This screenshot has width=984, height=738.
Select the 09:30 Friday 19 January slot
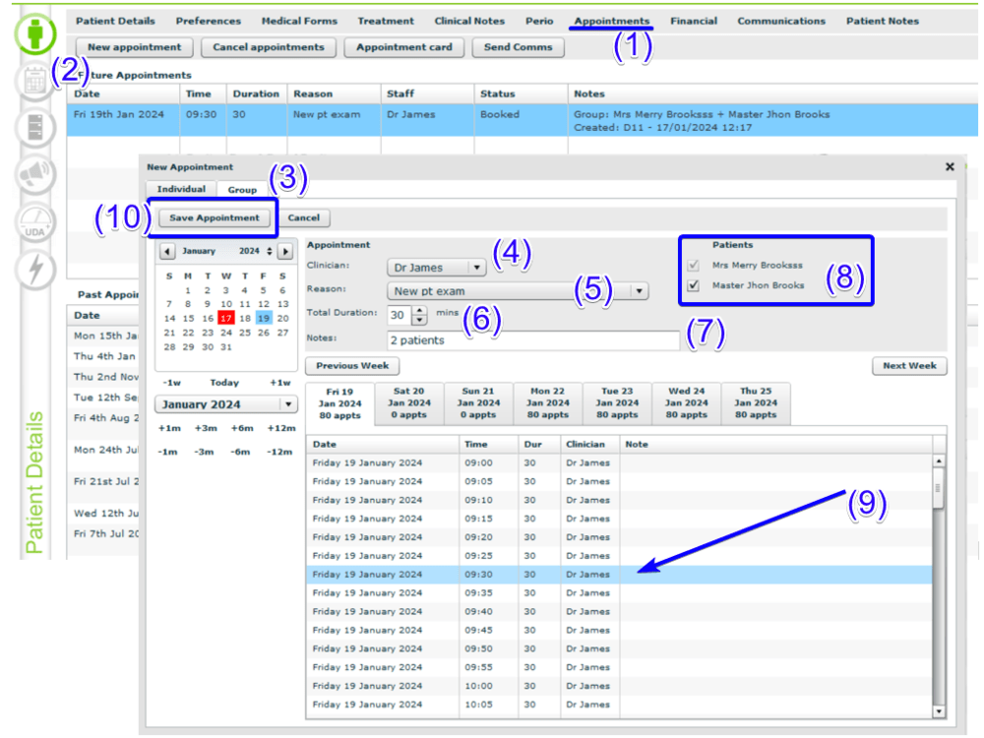point(619,575)
